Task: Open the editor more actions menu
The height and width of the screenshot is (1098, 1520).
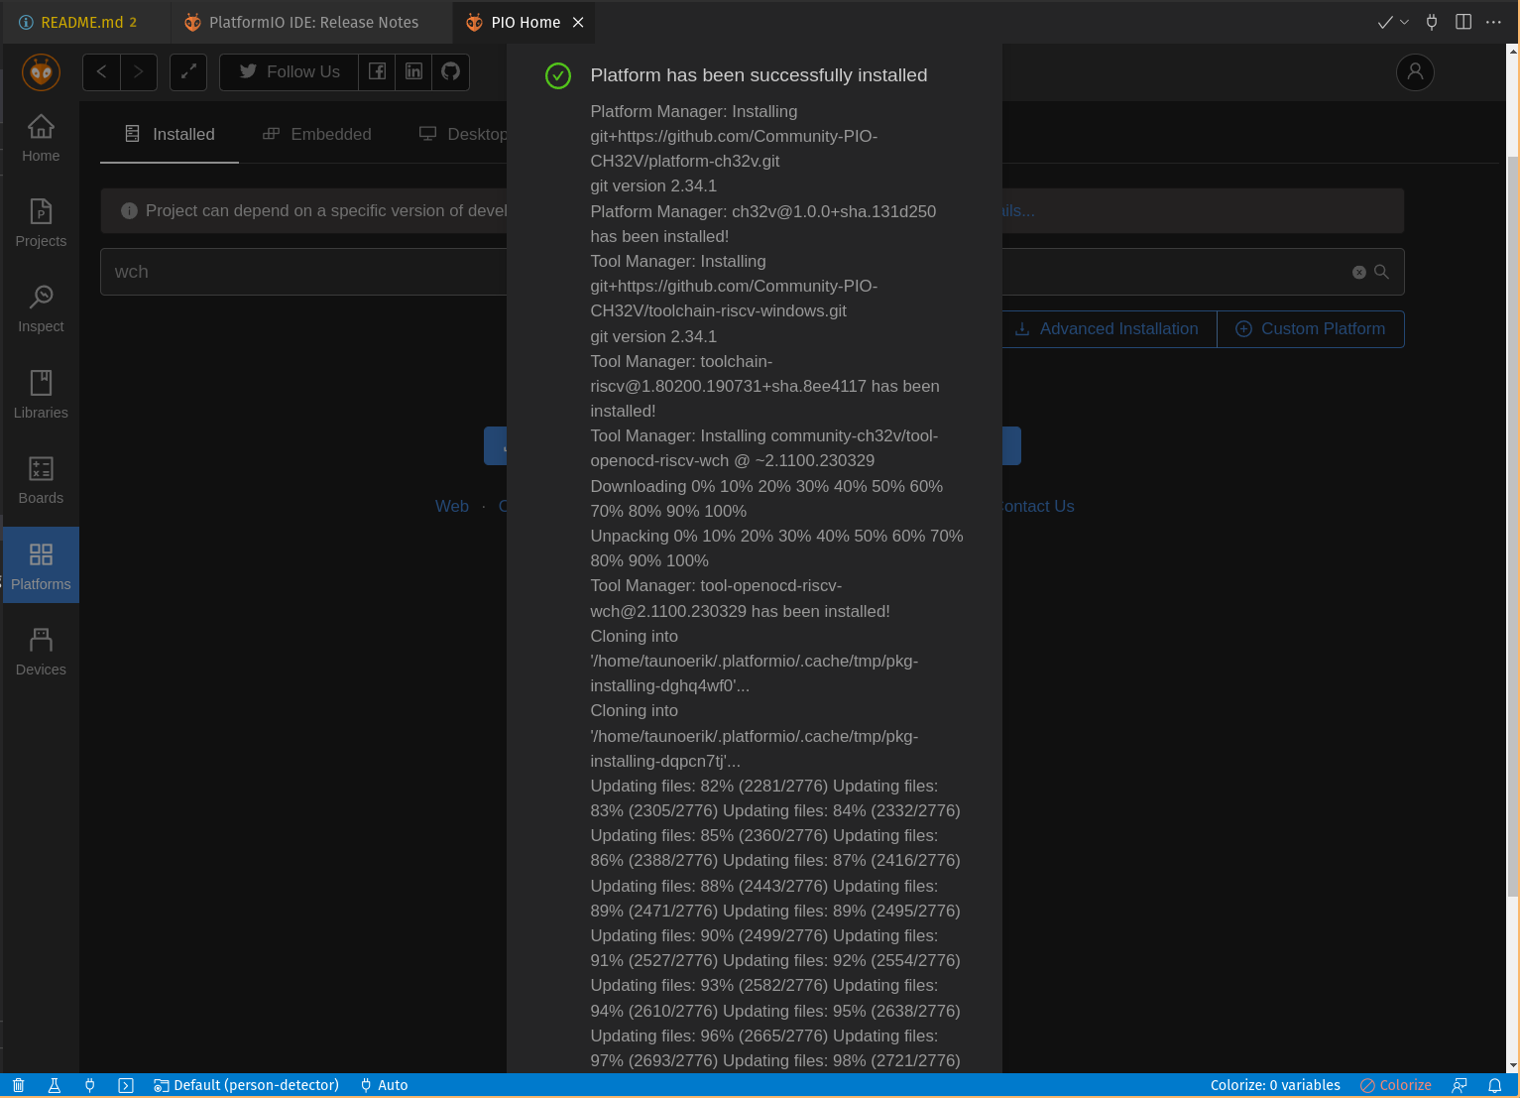Action: click(x=1493, y=22)
